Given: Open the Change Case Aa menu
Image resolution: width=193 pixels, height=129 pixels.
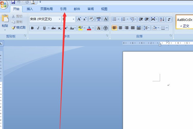Looking at the screenshot, I should click(x=73, y=28).
